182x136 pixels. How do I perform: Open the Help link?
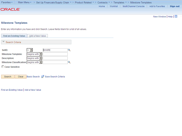click(170, 16)
